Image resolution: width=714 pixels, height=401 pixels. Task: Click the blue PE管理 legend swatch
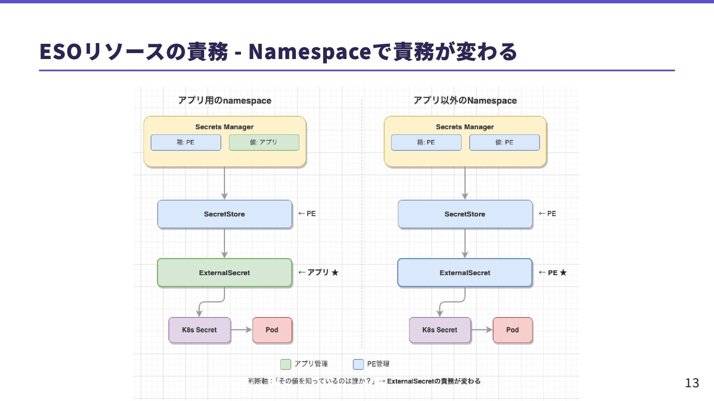(x=358, y=364)
